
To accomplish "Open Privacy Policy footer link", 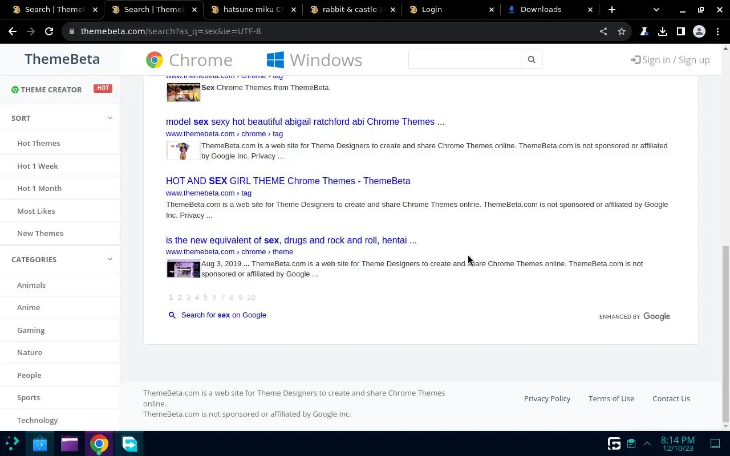I will [x=547, y=398].
